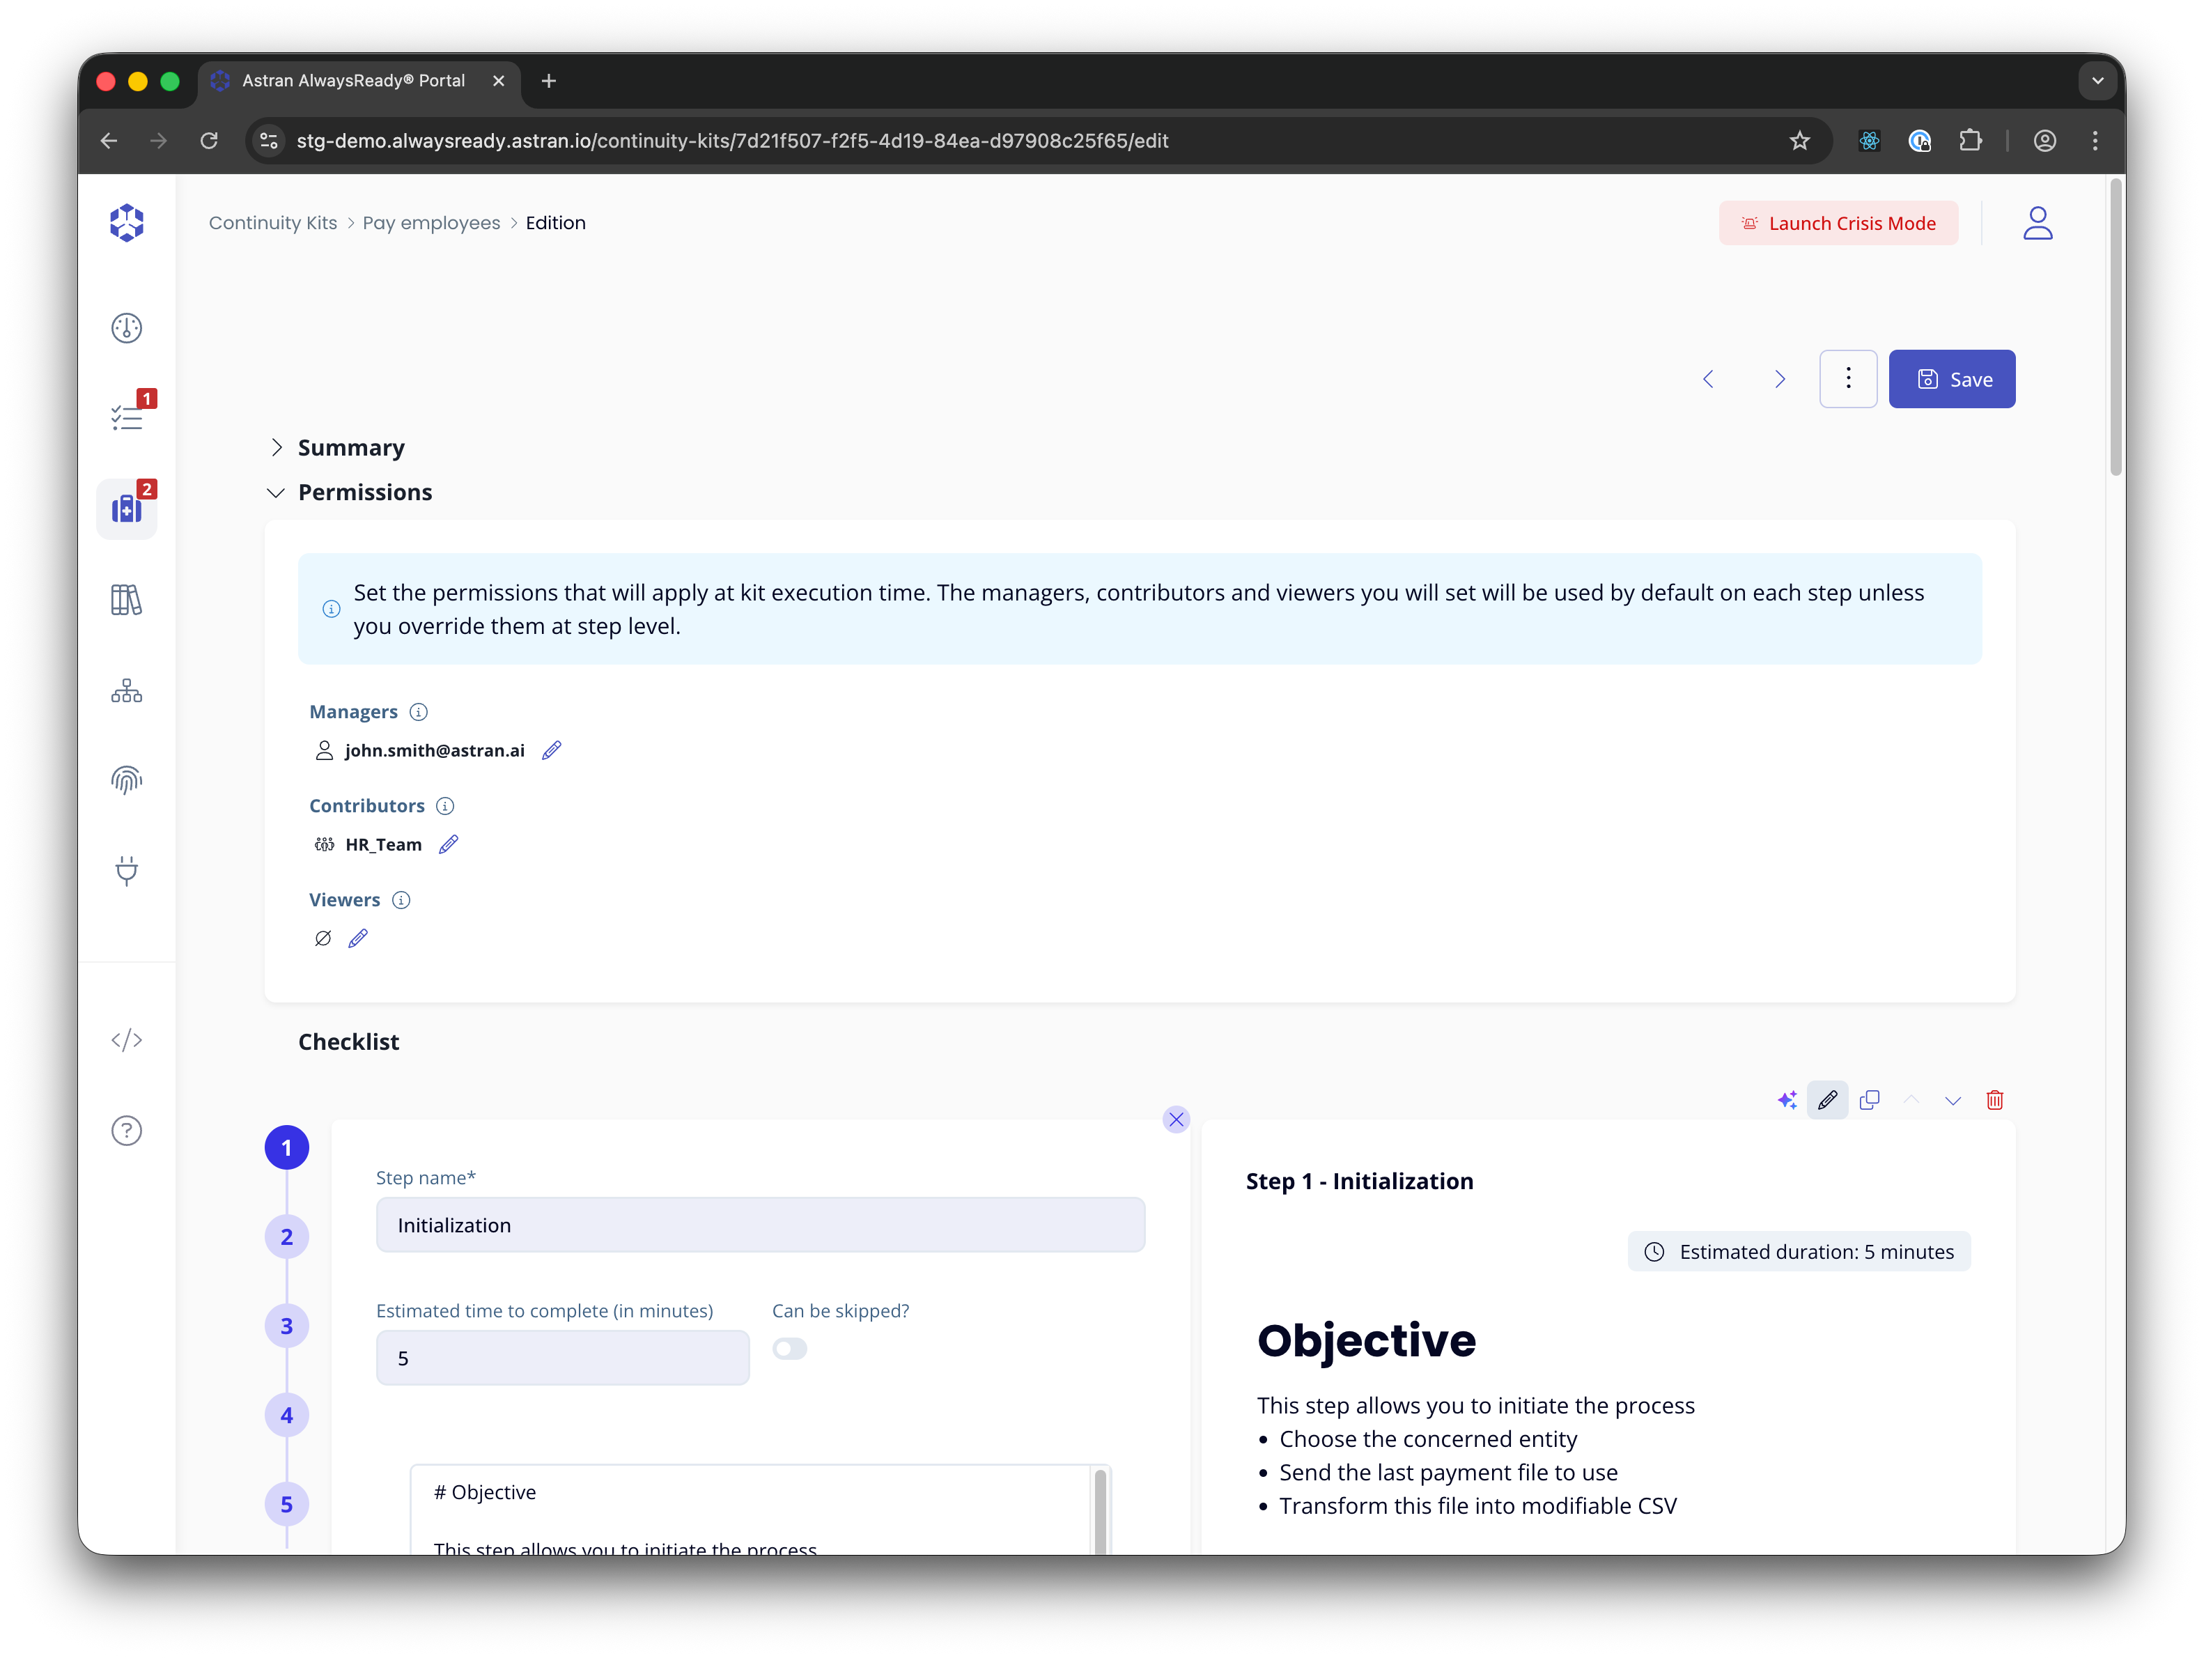Click the duplicate step icon
The width and height of the screenshot is (2204, 1658).
pyautogui.click(x=1869, y=1100)
